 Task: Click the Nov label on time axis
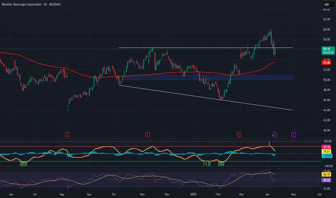(142, 194)
